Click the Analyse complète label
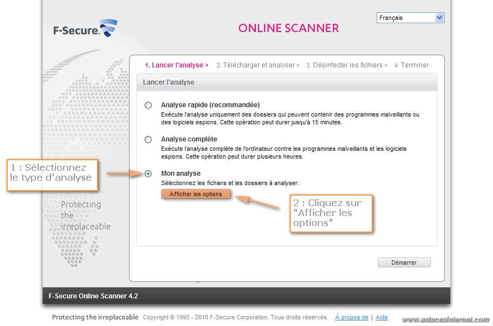493x326 pixels. 189,139
